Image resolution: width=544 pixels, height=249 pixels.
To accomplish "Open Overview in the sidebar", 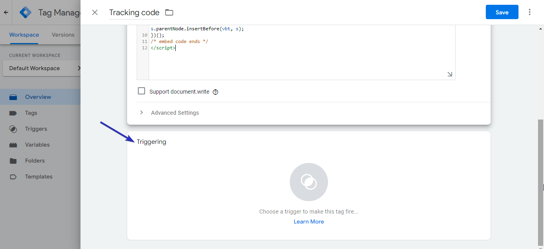I will tap(40, 97).
